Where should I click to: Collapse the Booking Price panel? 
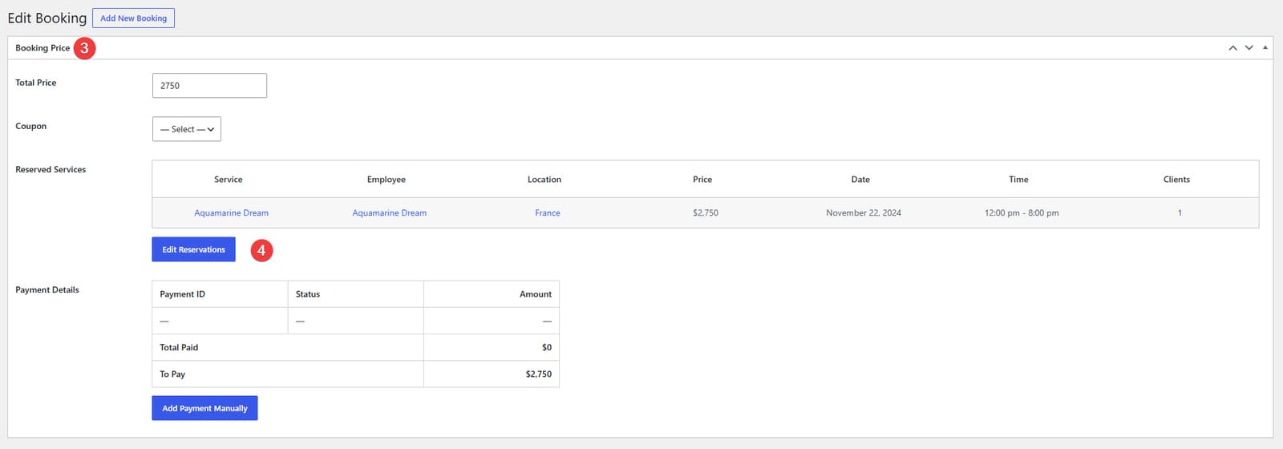click(x=1265, y=48)
